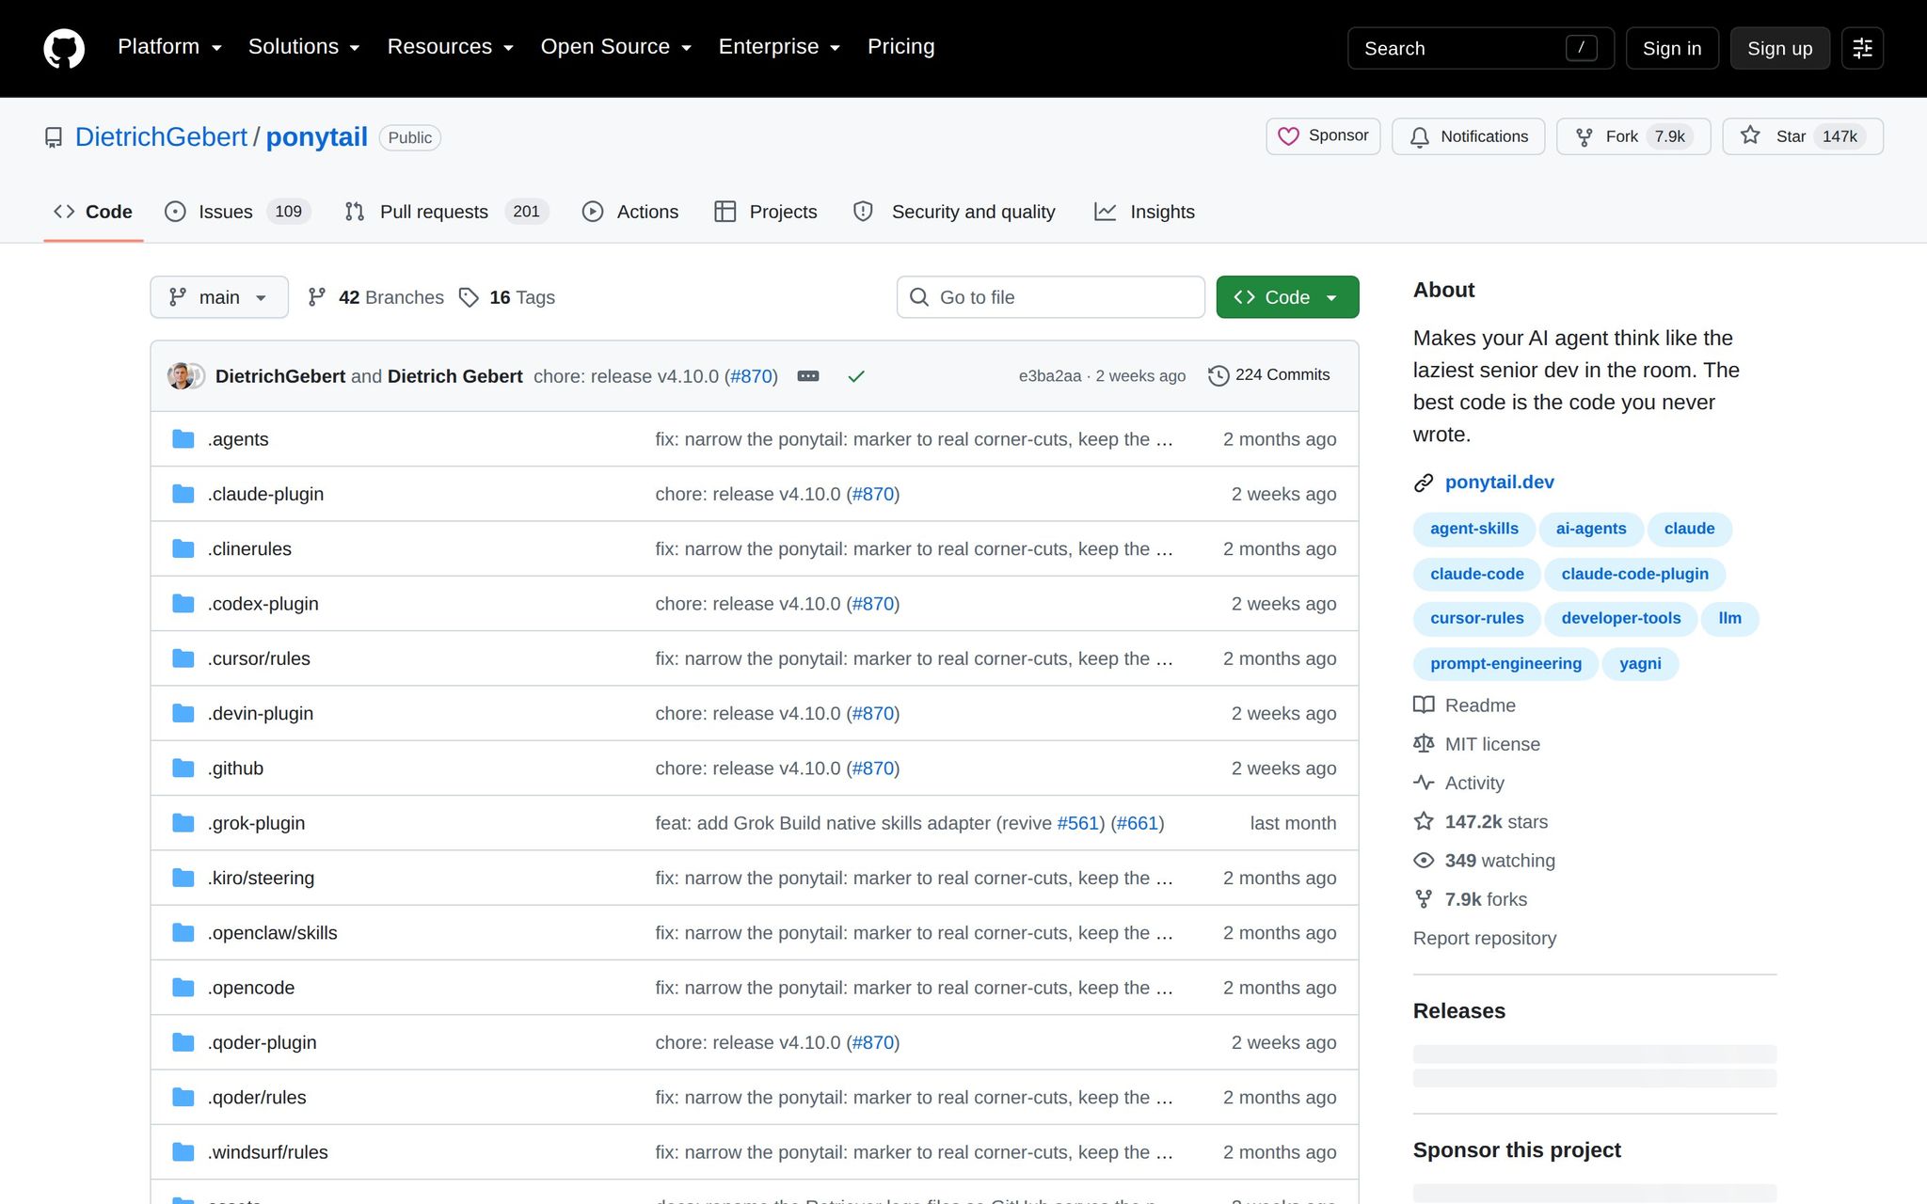Viewport: 1927px width, 1204px height.
Task: Select the prompt-engineering topic tag
Action: pyautogui.click(x=1505, y=663)
